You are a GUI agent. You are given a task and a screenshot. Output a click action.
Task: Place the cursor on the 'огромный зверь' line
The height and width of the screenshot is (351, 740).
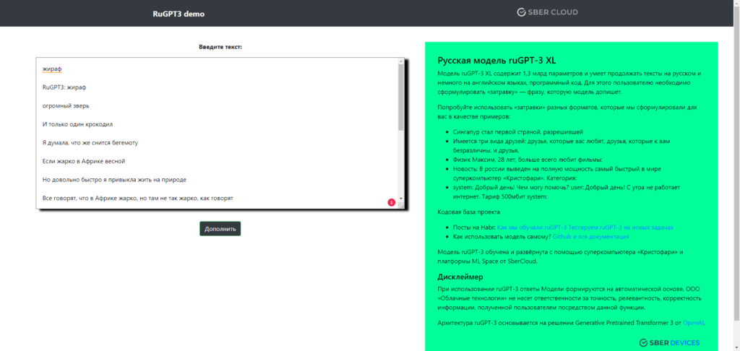pos(66,105)
